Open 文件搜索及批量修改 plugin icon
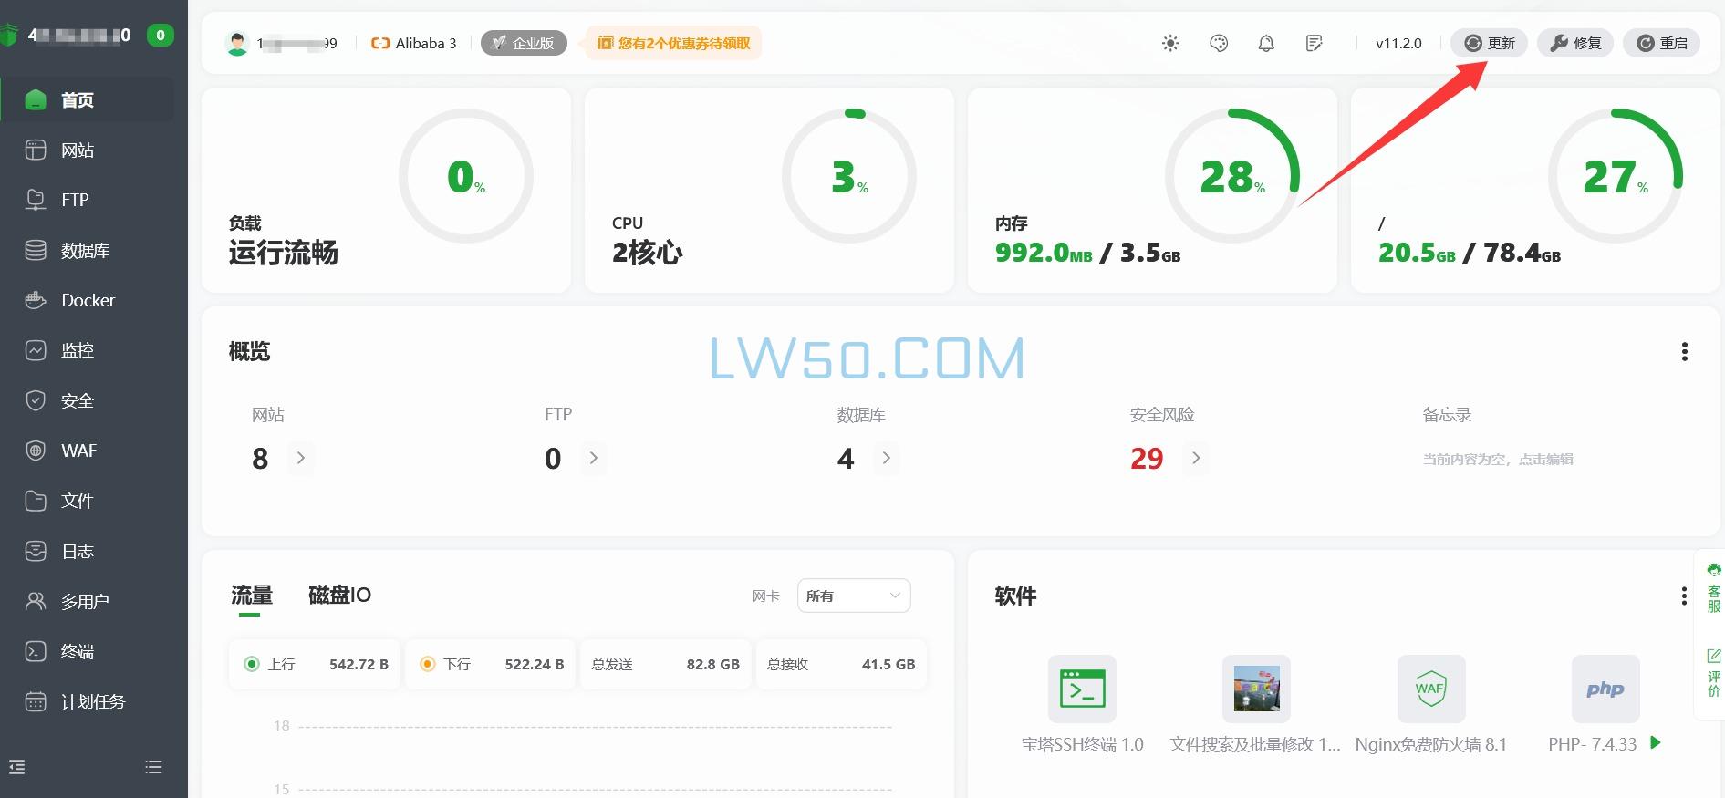This screenshot has width=1725, height=798. coord(1256,689)
